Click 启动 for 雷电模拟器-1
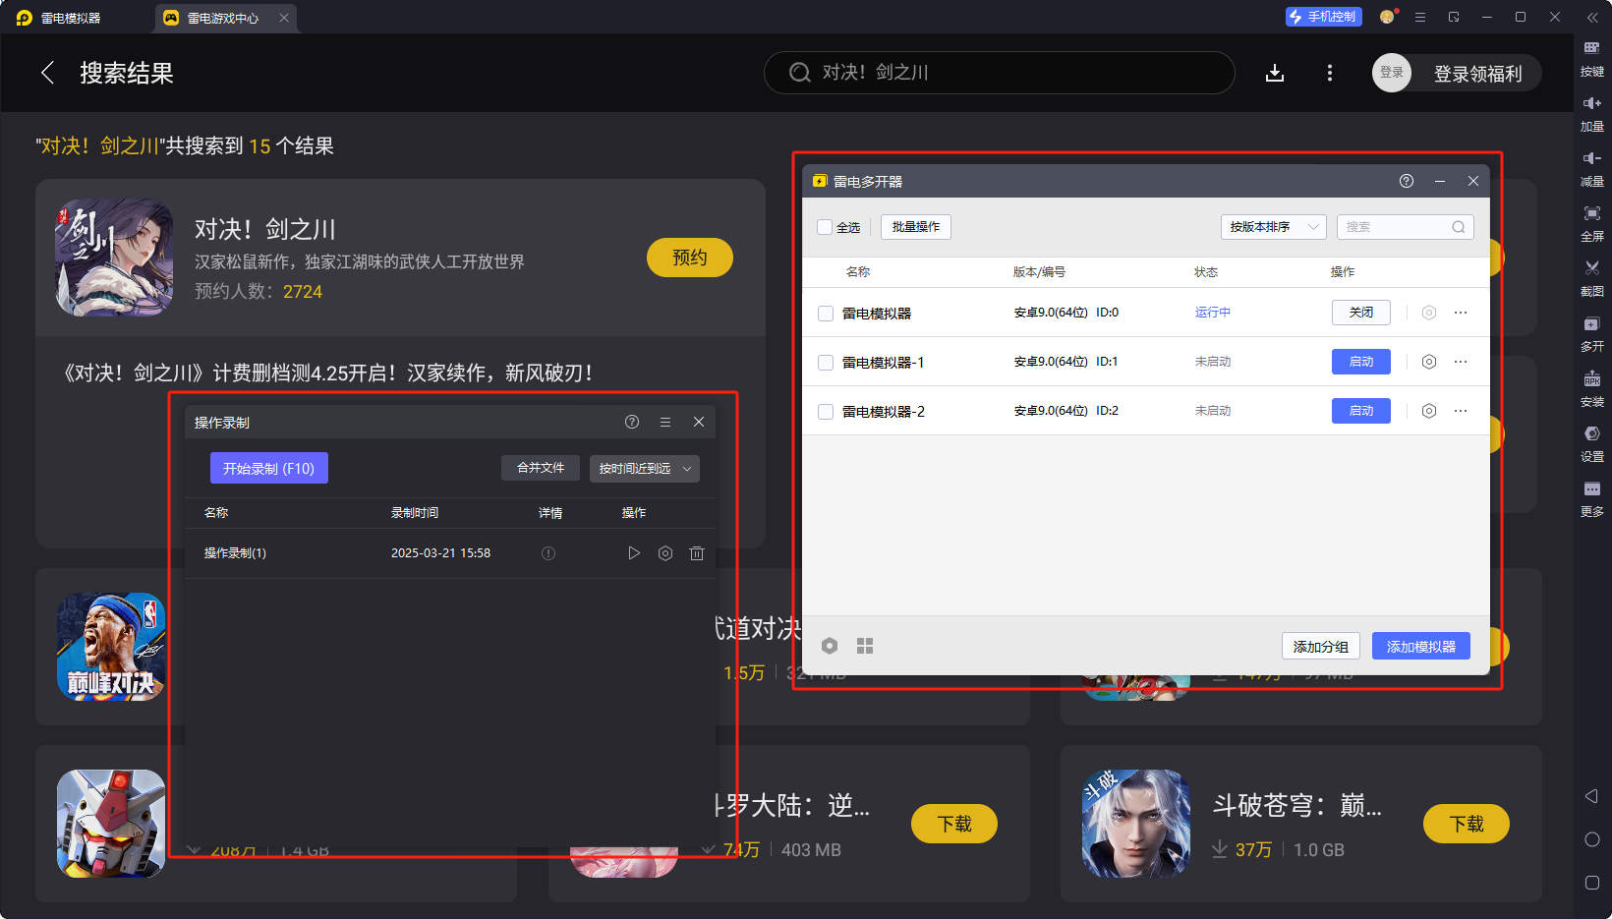Image resolution: width=1612 pixels, height=919 pixels. pos(1361,362)
